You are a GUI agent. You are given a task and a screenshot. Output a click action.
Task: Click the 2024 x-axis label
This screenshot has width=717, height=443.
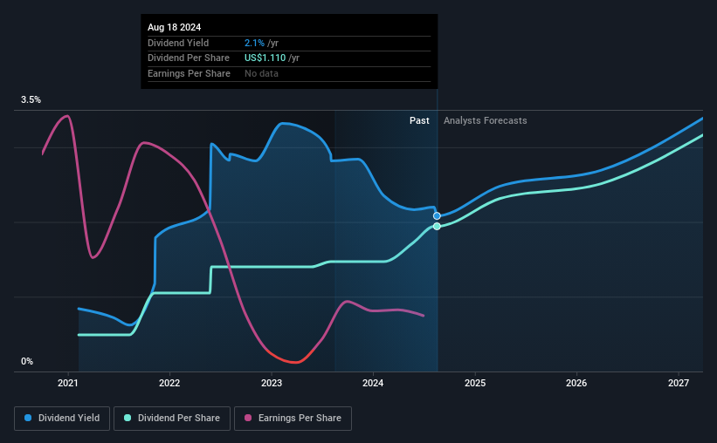[373, 383]
